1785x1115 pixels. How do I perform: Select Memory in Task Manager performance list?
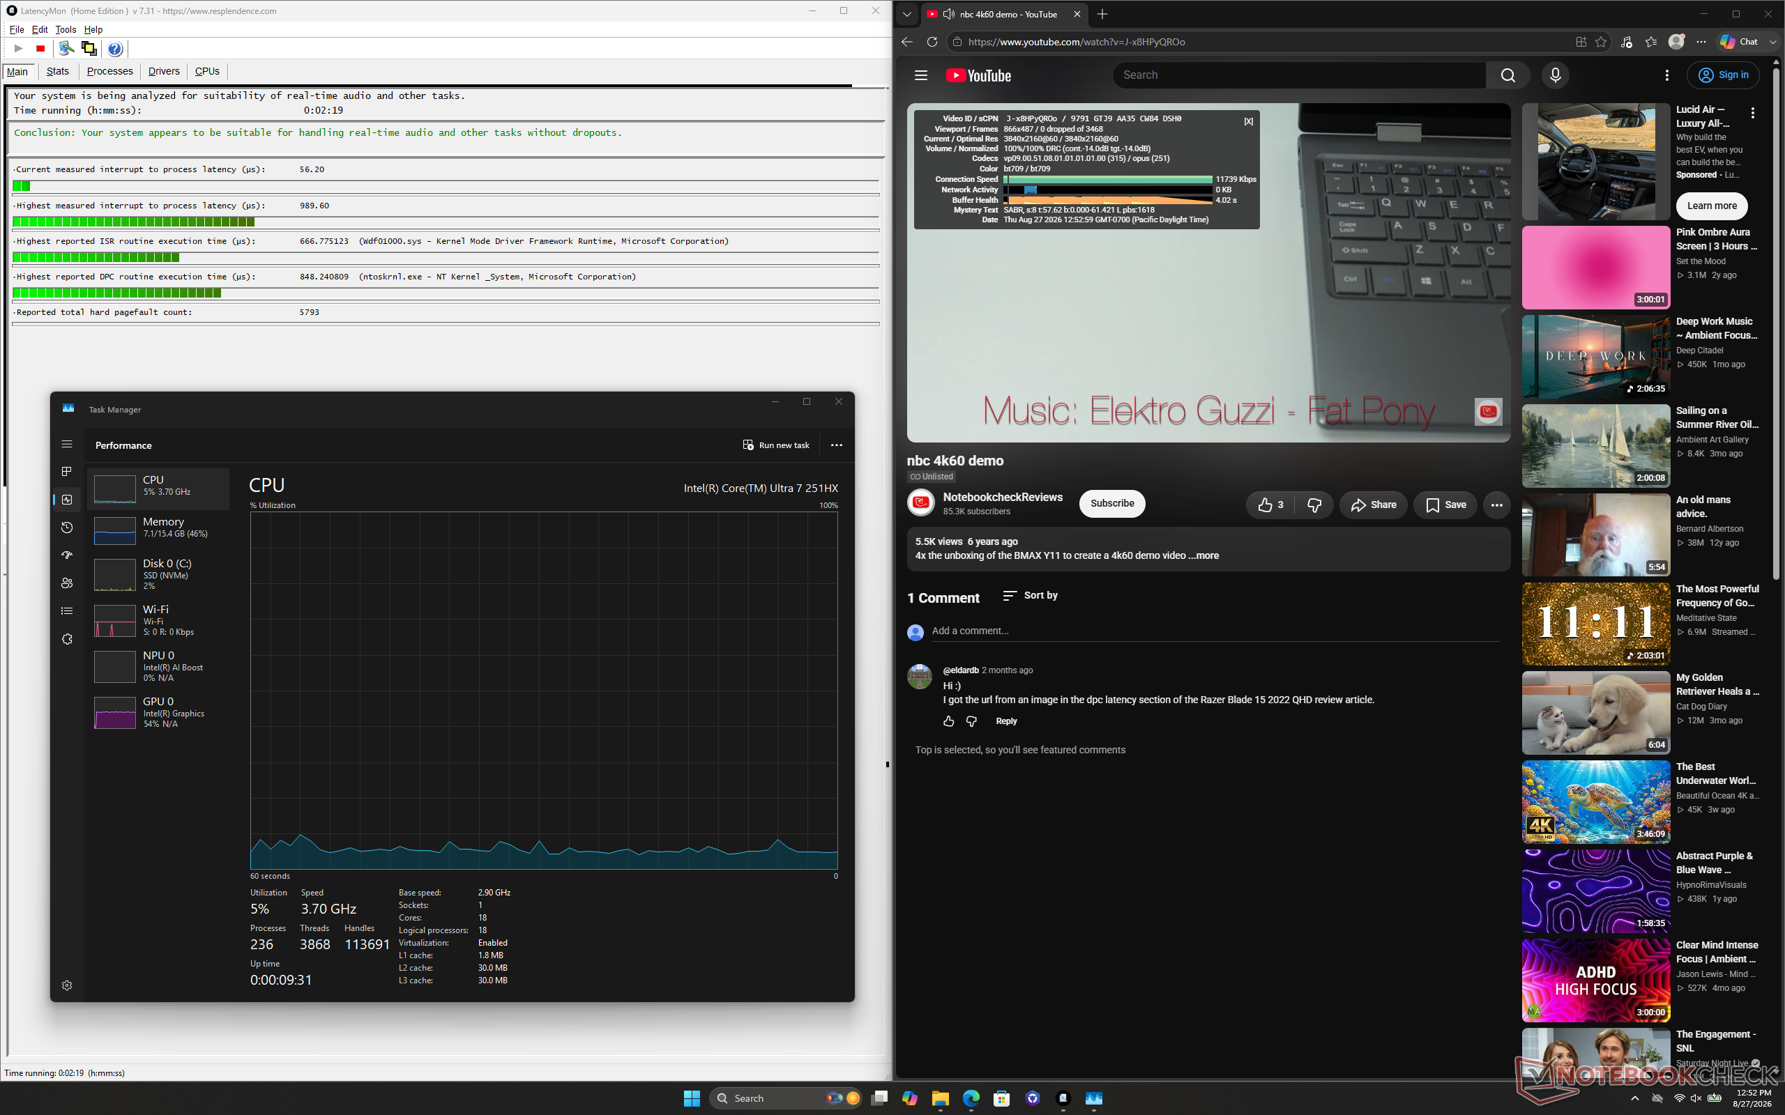[158, 529]
